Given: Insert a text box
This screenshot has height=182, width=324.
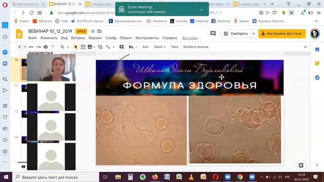Looking at the screenshot, I should tap(83, 47).
